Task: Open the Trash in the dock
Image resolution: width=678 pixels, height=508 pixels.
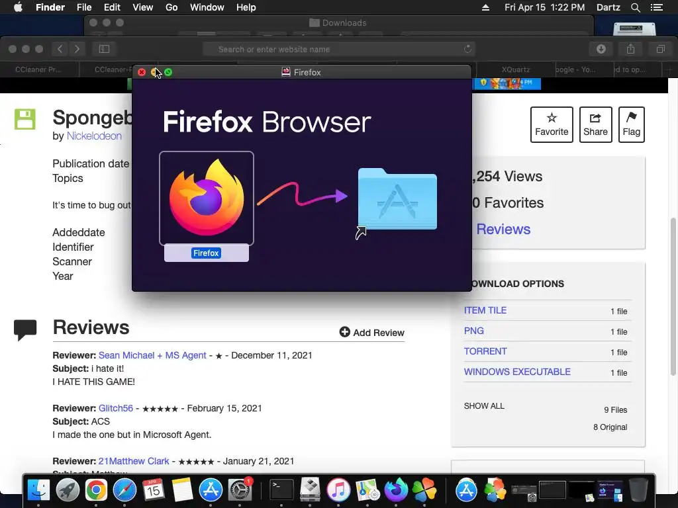Action: (638, 490)
